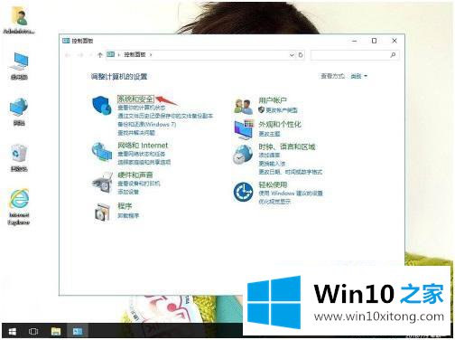The image size is (455, 340).
Task: Click Control Panel icon in address bar
Action: coord(111,54)
